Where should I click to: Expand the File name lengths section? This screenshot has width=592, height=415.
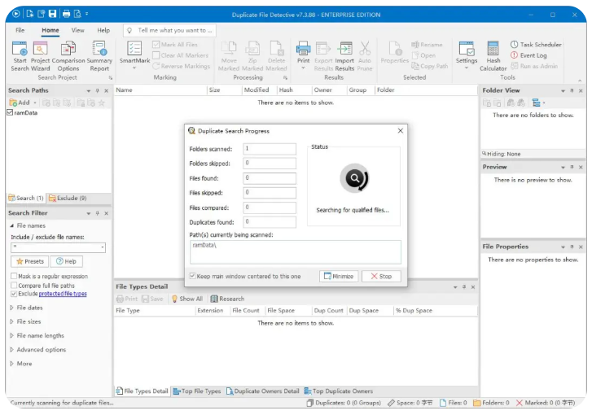click(11, 336)
